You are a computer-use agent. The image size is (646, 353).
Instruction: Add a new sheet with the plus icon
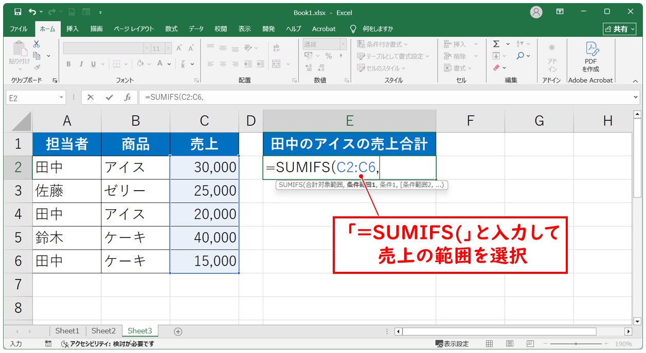(178, 331)
